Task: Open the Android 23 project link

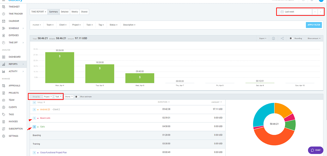Action: click(x=45, y=109)
